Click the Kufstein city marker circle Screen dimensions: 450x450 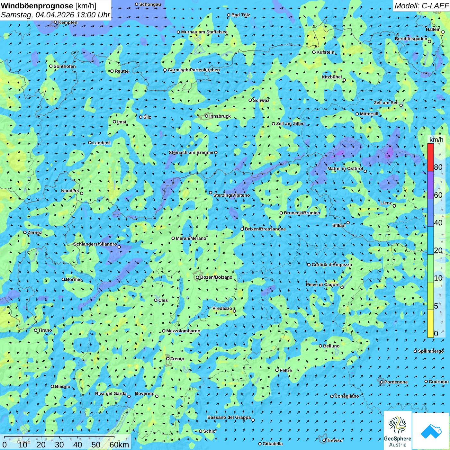pyautogui.click(x=314, y=52)
